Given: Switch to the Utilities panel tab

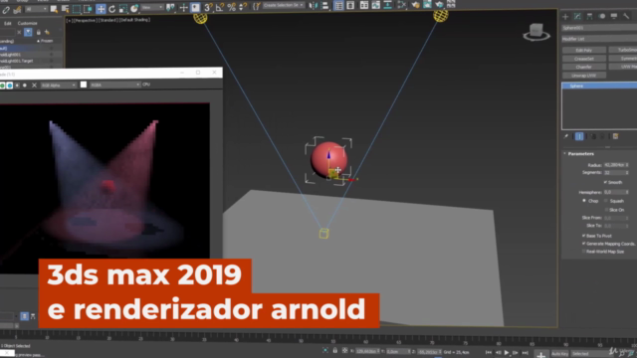Looking at the screenshot, I should (x=626, y=16).
